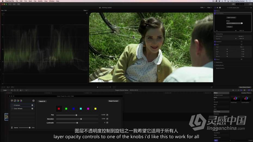Select the clip thumbnail in timeline
This screenshot has width=253, height=142.
tap(7, 117)
